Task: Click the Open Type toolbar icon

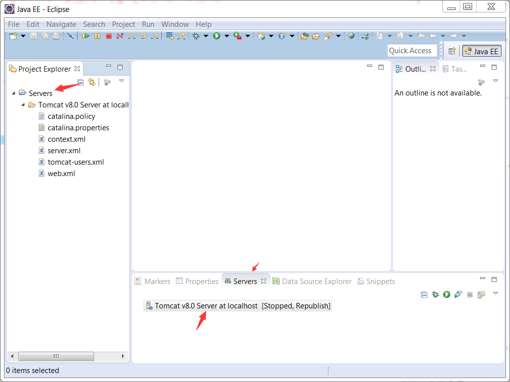Action: coord(304,36)
